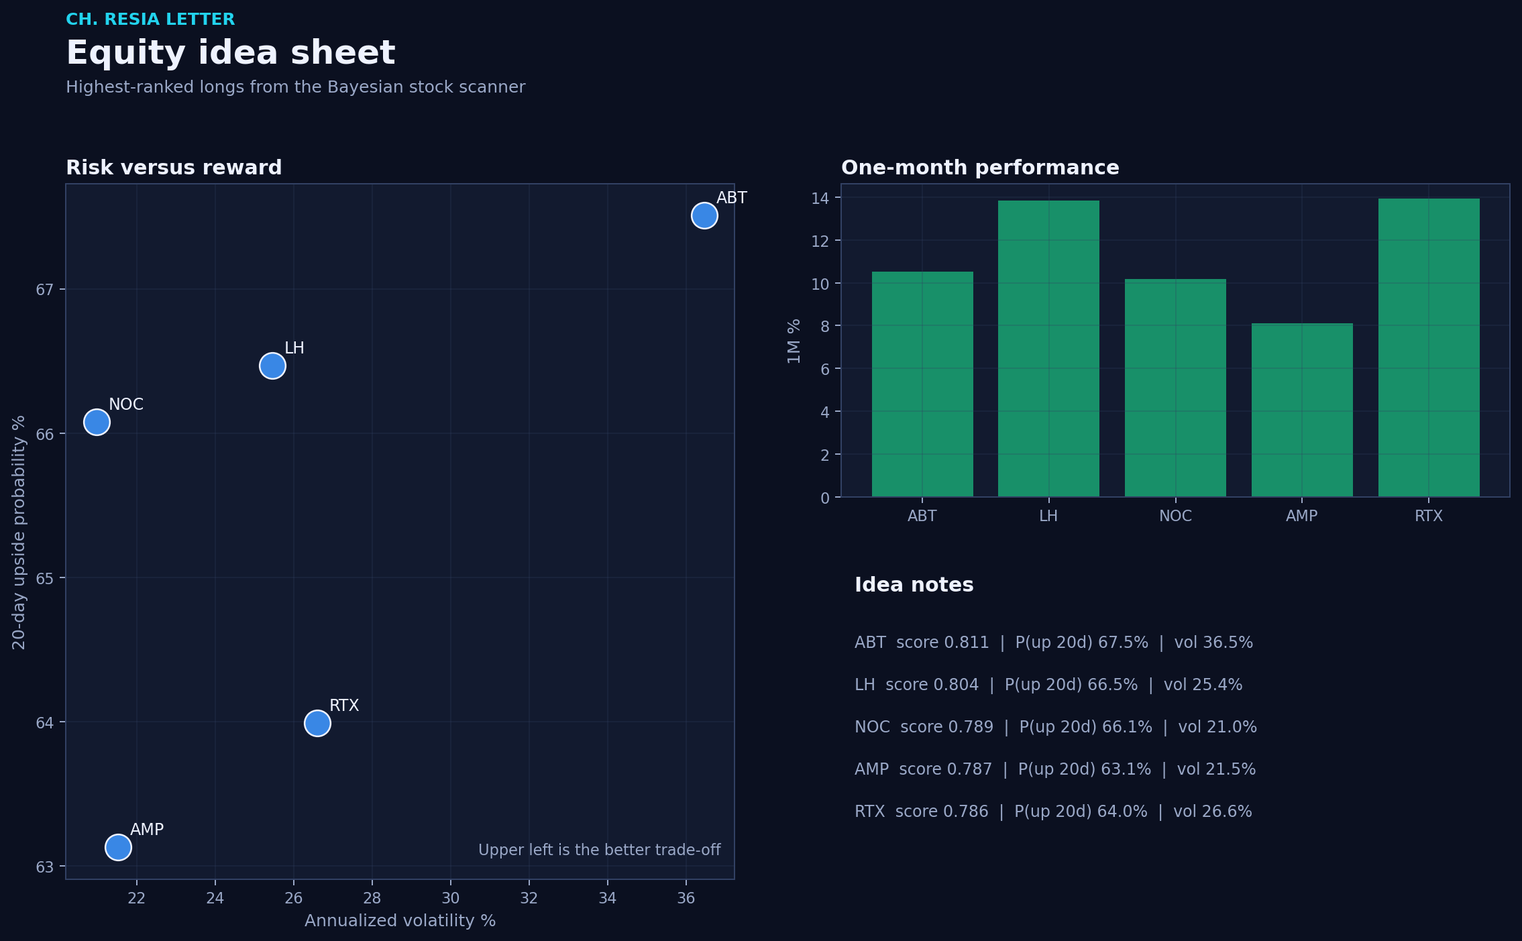Click the LH bar in performance chart
The width and height of the screenshot is (1522, 941).
1048,349
